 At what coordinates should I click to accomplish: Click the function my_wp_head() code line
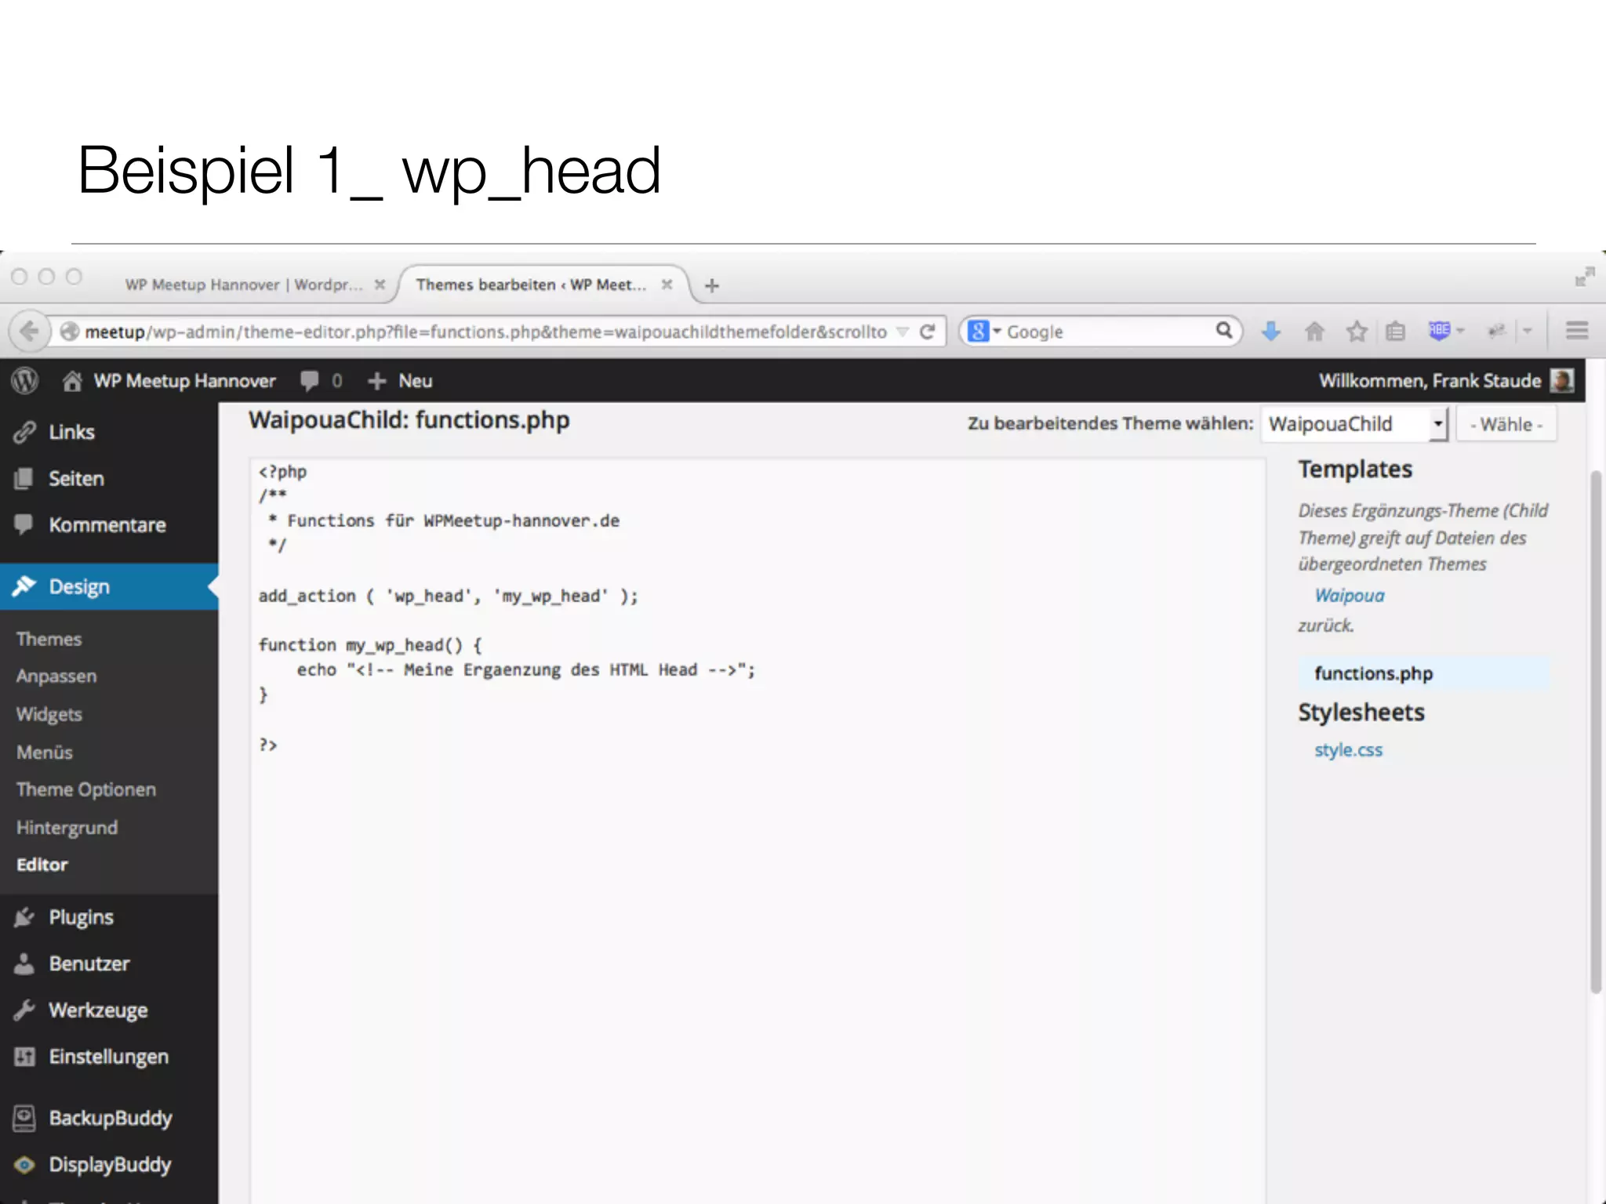coord(370,645)
